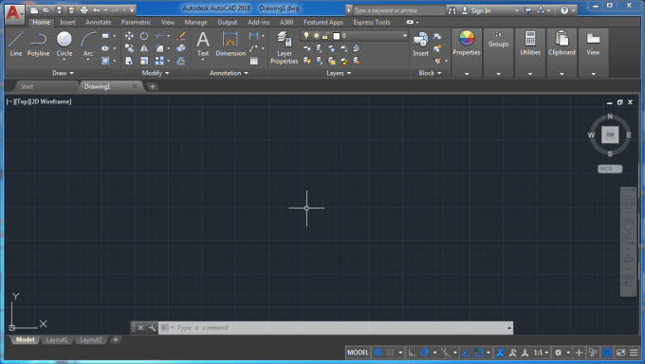Toggle object snap tracking in status bar
The image size is (645, 364).
(466, 353)
